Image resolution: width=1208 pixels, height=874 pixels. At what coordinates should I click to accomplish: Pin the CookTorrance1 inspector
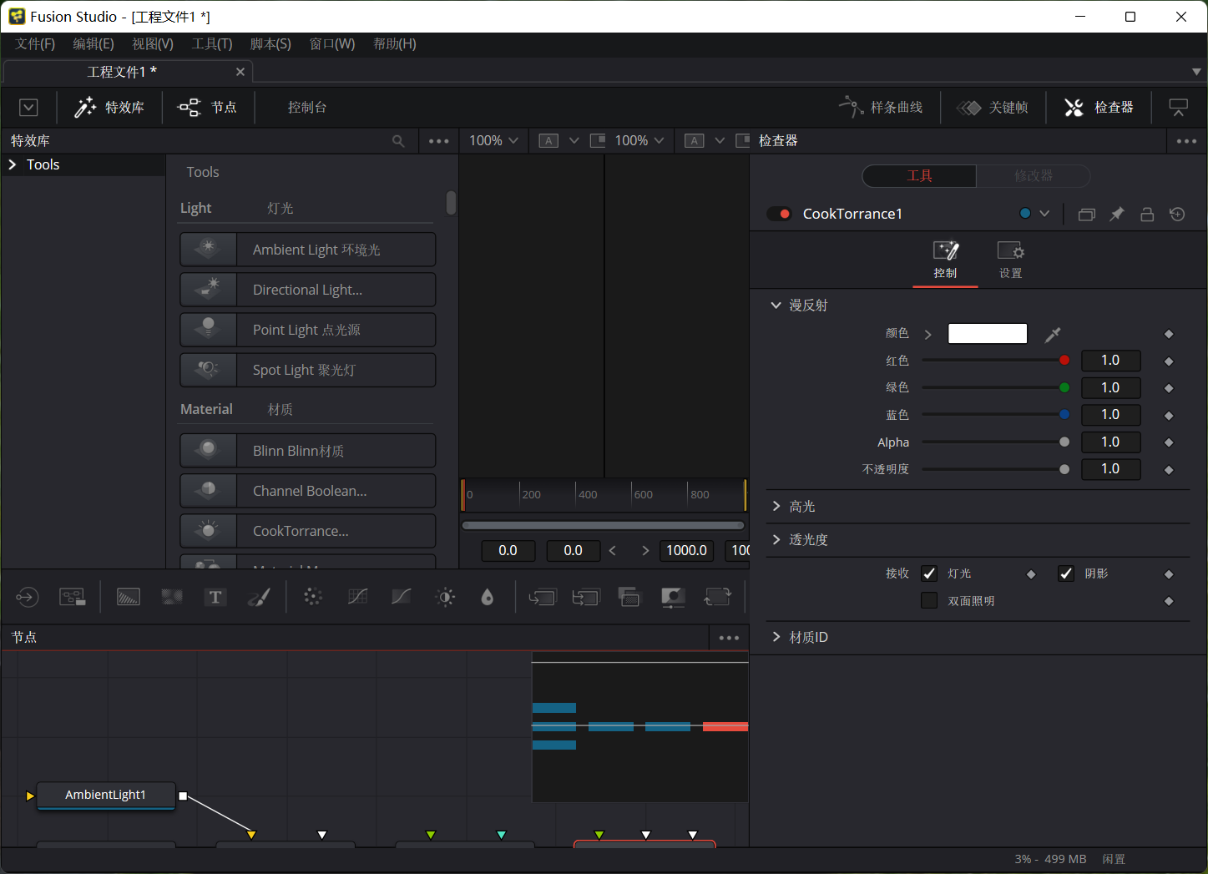[x=1116, y=215]
